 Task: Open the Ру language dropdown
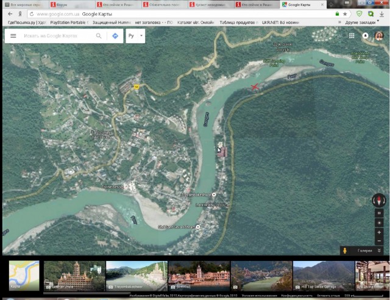click(135, 36)
